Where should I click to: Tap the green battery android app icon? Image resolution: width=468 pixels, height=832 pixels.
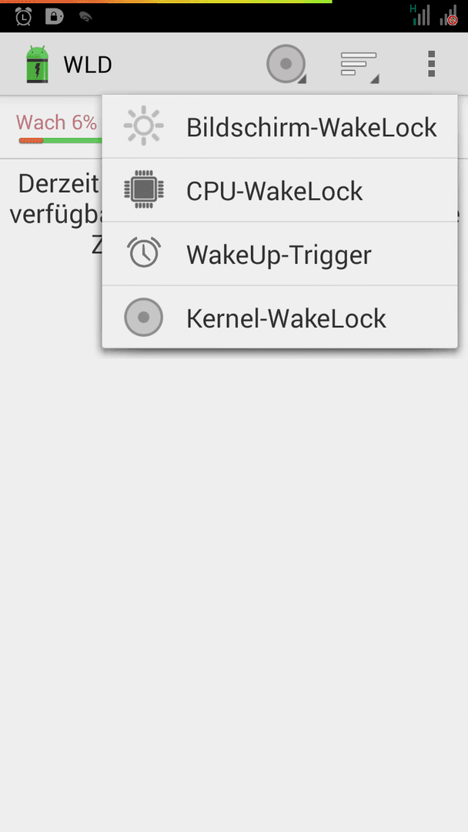(x=37, y=64)
